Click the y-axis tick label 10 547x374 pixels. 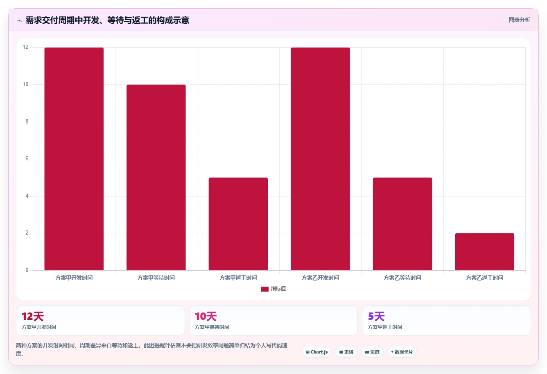click(x=26, y=84)
